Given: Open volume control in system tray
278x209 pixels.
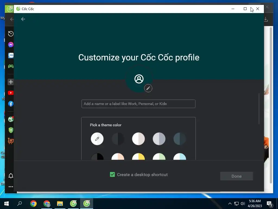Looking at the screenshot, I should click(x=243, y=204).
